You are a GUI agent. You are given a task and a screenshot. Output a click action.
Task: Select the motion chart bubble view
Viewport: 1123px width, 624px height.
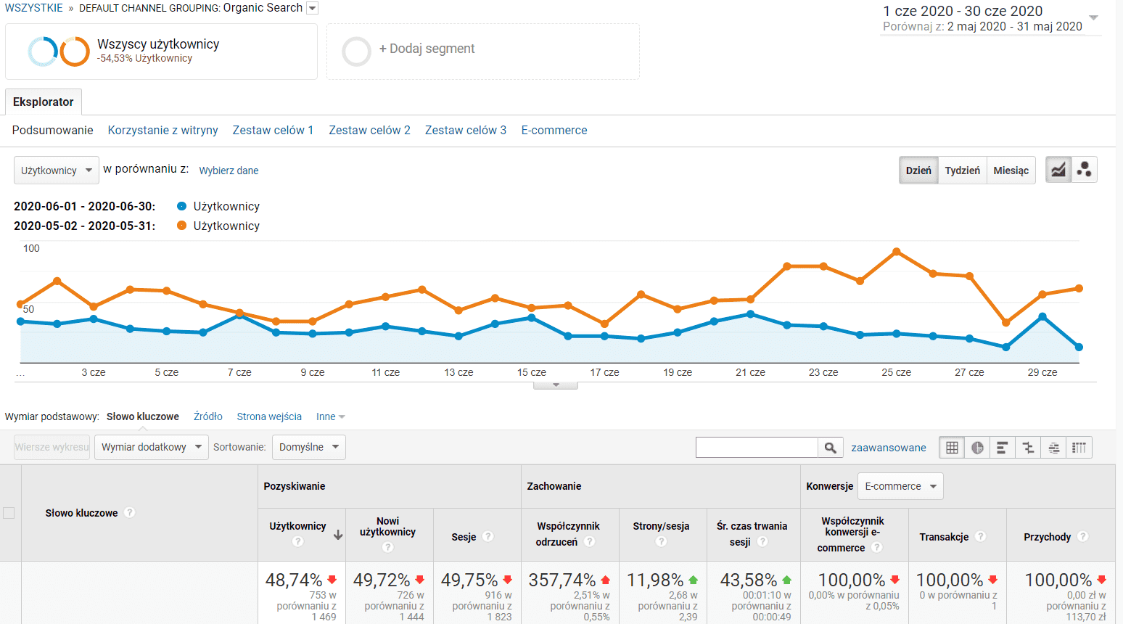click(1084, 169)
